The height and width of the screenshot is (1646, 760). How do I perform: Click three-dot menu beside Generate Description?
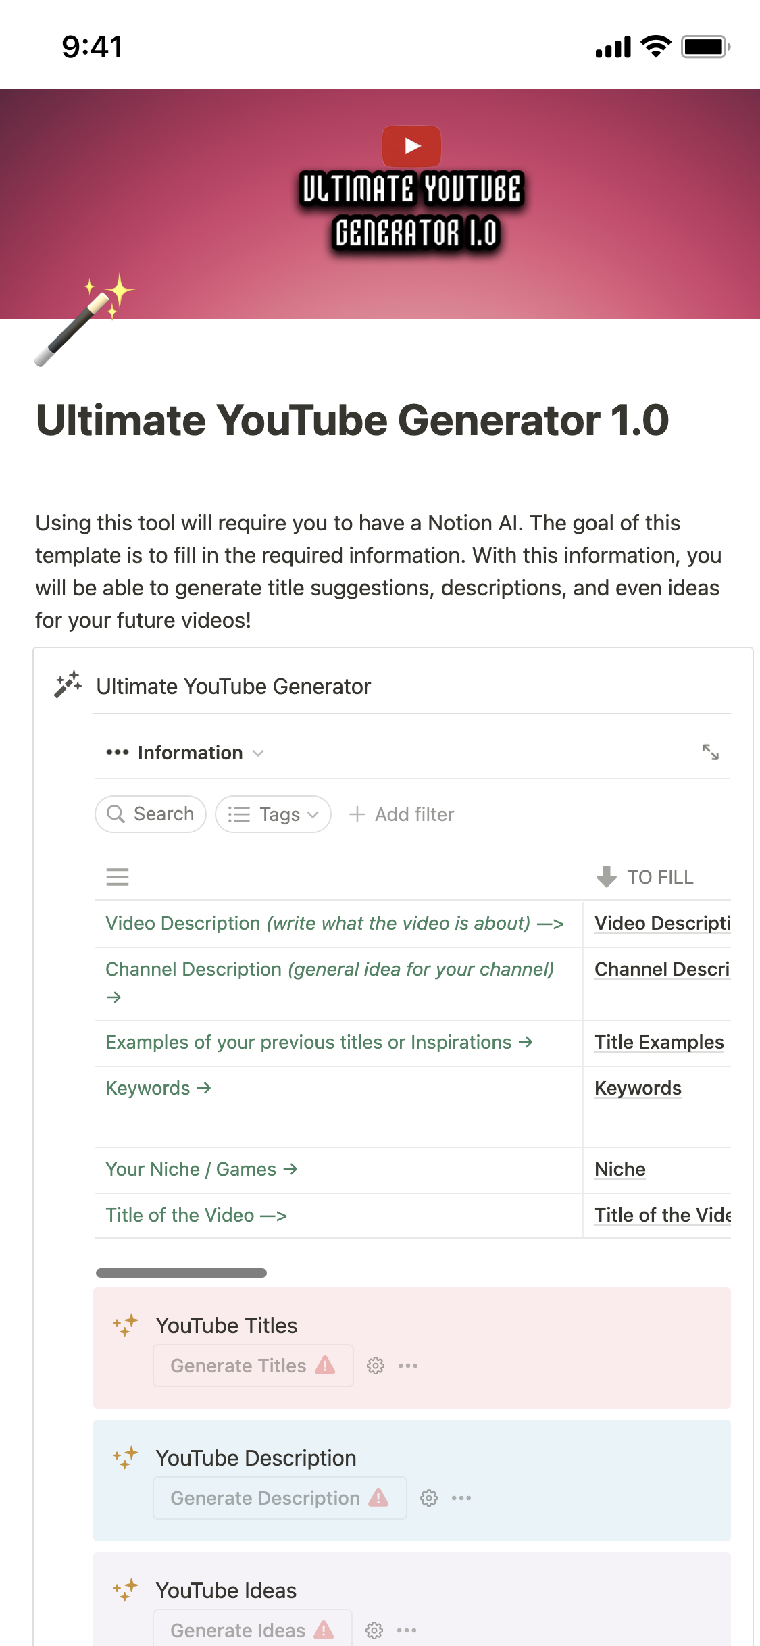(x=461, y=1498)
